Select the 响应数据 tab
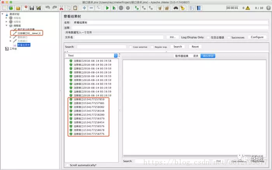This screenshot has height=170, width=272. [208, 56]
